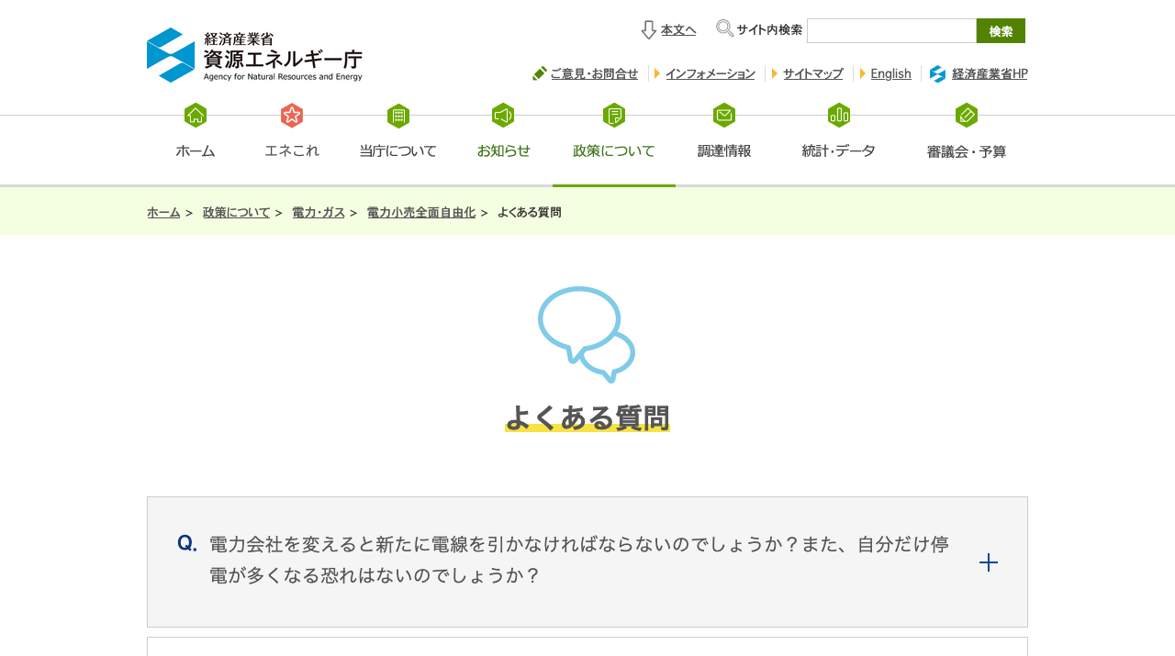Open the 調達情報 navigation menu item
Screen dimensions: 1175x656
coord(724,151)
